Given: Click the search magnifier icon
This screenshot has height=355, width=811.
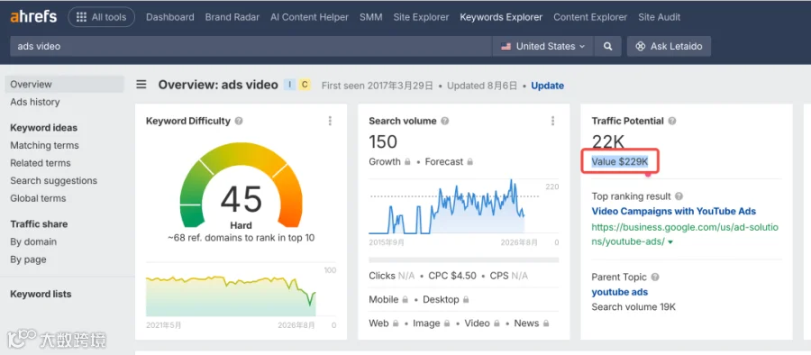Looking at the screenshot, I should pos(607,47).
